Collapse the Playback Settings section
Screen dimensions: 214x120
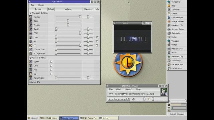pos(30,13)
